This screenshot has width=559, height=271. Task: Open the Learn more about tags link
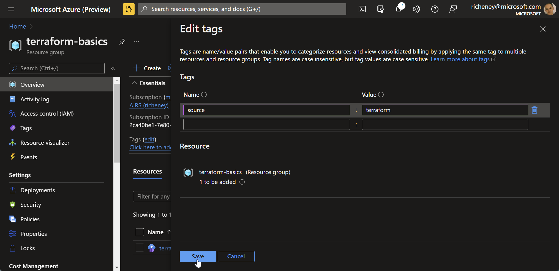click(x=460, y=59)
